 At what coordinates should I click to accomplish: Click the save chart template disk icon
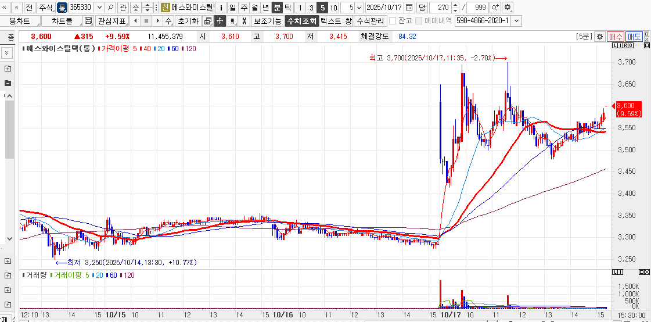[88, 21]
